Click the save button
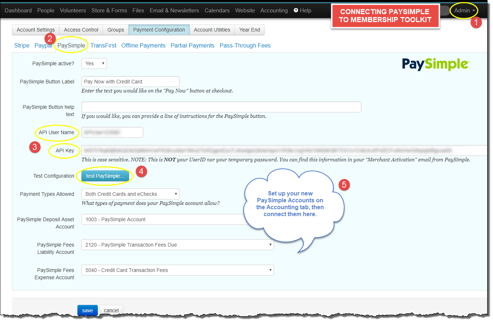The width and height of the screenshot is (493, 322). (88, 310)
